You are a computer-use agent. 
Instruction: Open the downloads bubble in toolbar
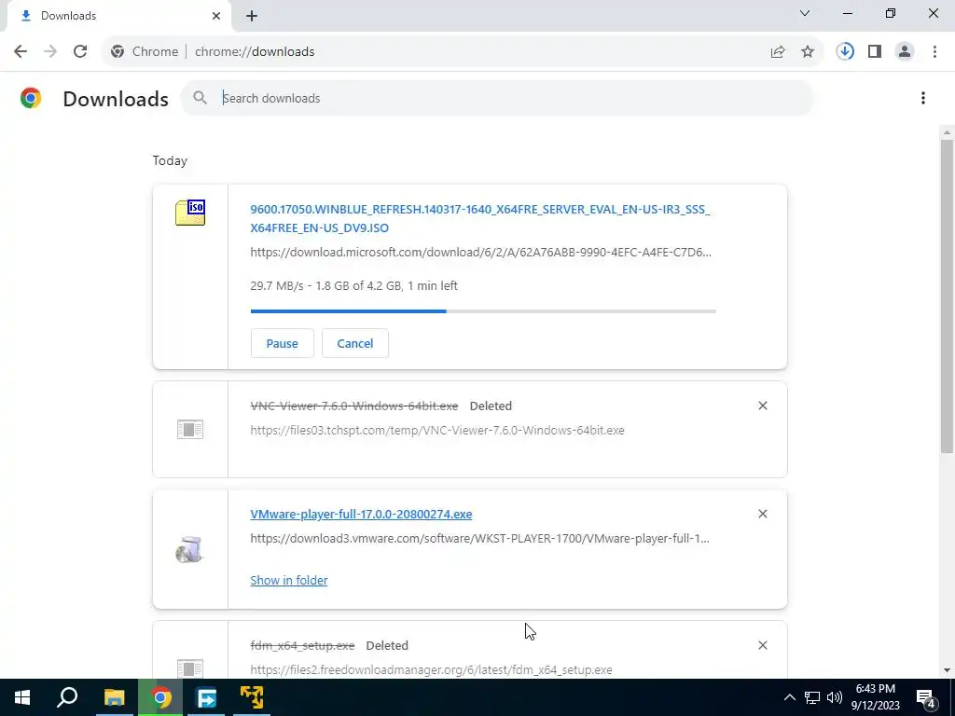pyautogui.click(x=845, y=52)
